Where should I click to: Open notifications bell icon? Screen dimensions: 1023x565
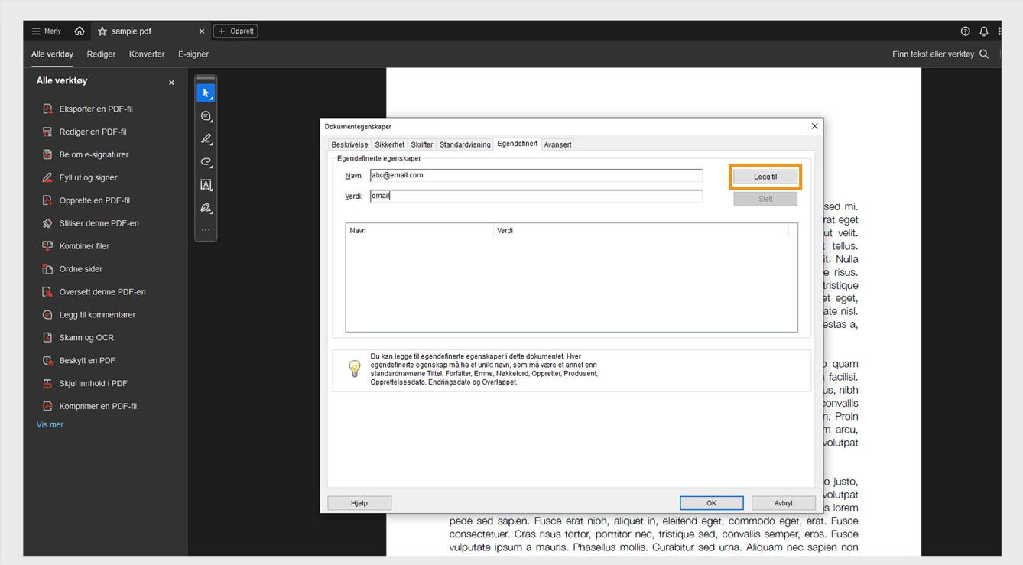coord(984,31)
